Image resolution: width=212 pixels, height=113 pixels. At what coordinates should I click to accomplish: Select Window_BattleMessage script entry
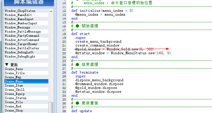point(26,32)
